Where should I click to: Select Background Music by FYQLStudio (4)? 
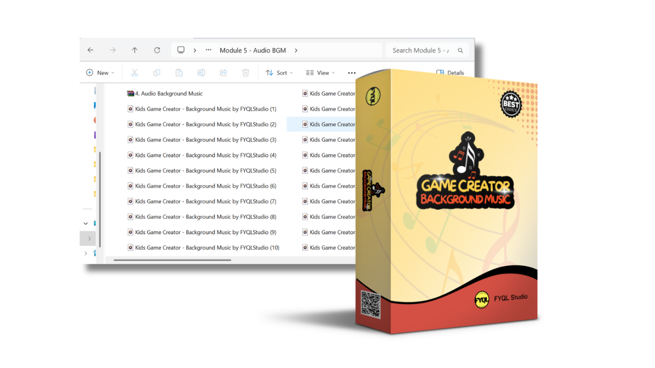pos(202,155)
